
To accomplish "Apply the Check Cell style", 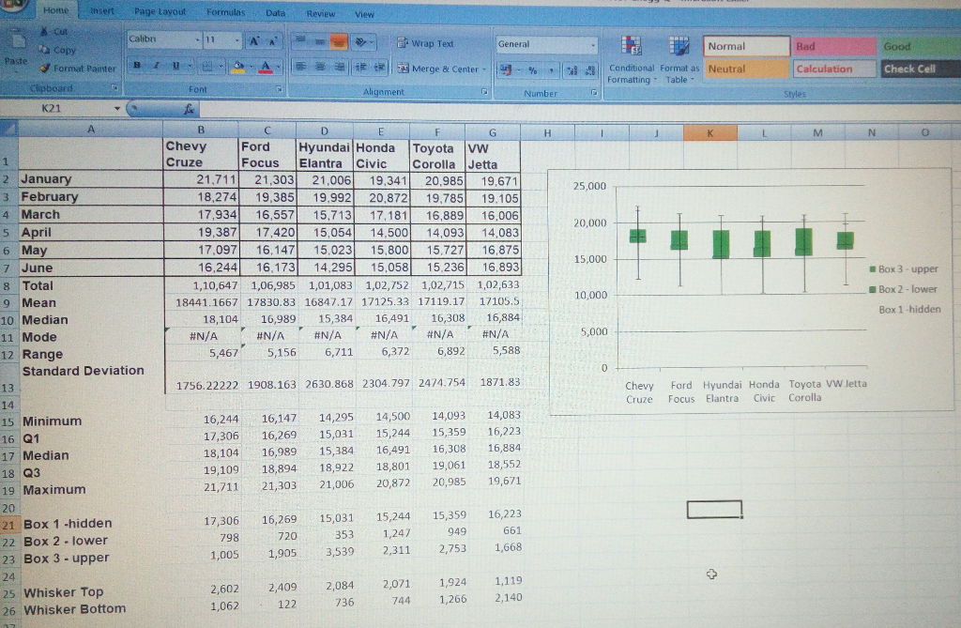I will pos(922,69).
